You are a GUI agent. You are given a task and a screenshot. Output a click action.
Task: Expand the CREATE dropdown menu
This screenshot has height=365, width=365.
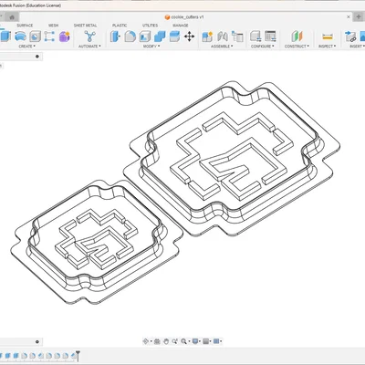pyautogui.click(x=26, y=47)
